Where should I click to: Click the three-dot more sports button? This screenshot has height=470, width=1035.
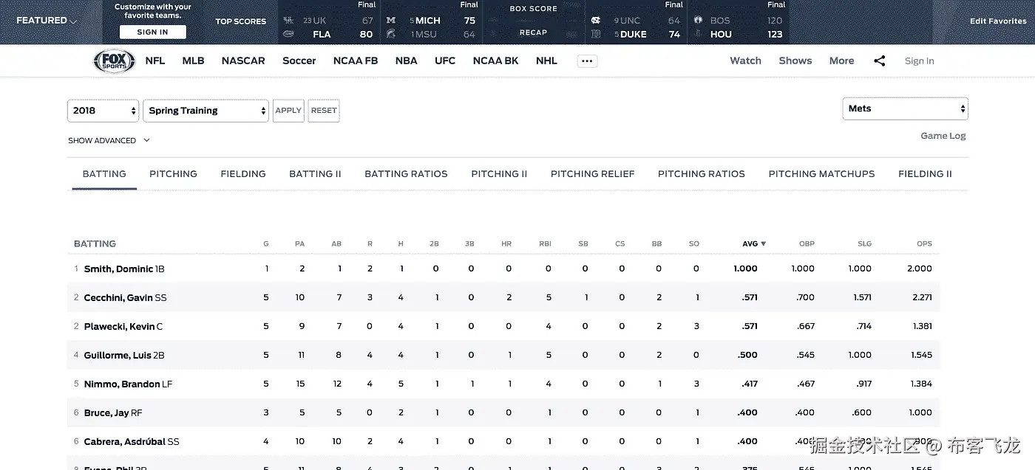coord(587,61)
